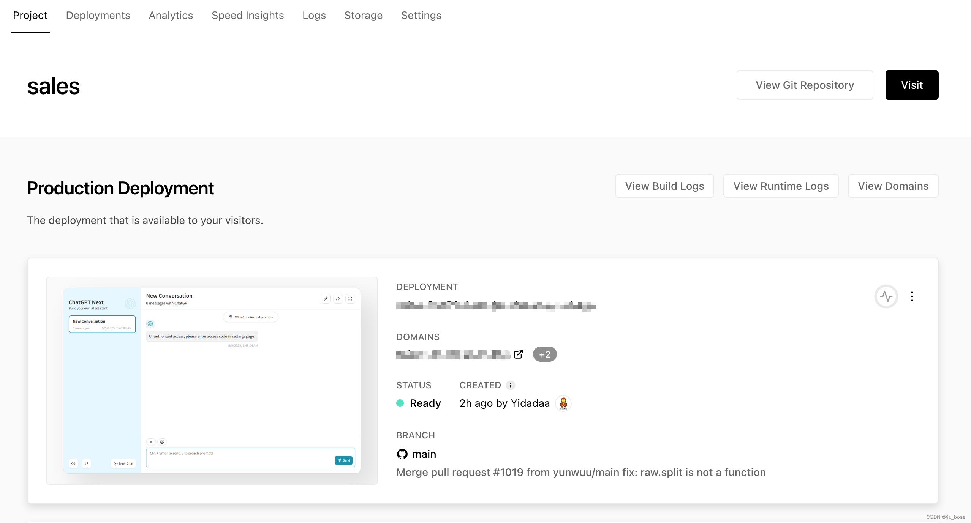Expand the +2 additional domains badge

tap(544, 354)
